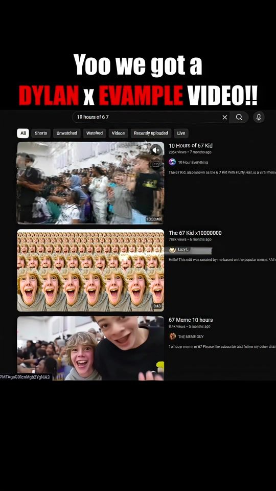Image resolution: width=276 pixels, height=491 pixels.
Task: Open the 10 Hour Everything channel avatar
Action: click(172, 162)
